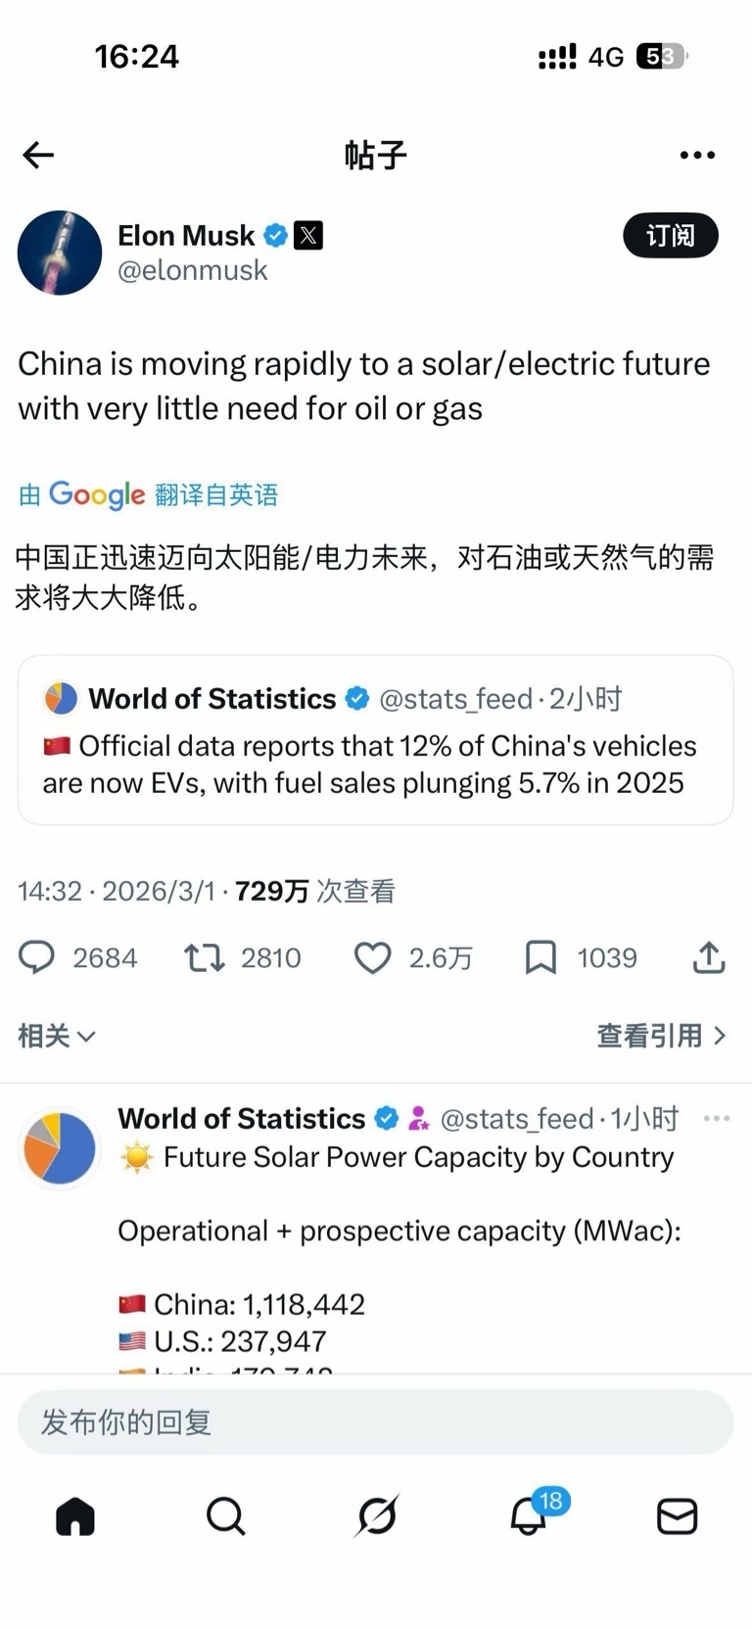Open the messages envelope icon
Image resolution: width=752 pixels, height=1629 pixels.
click(677, 1516)
